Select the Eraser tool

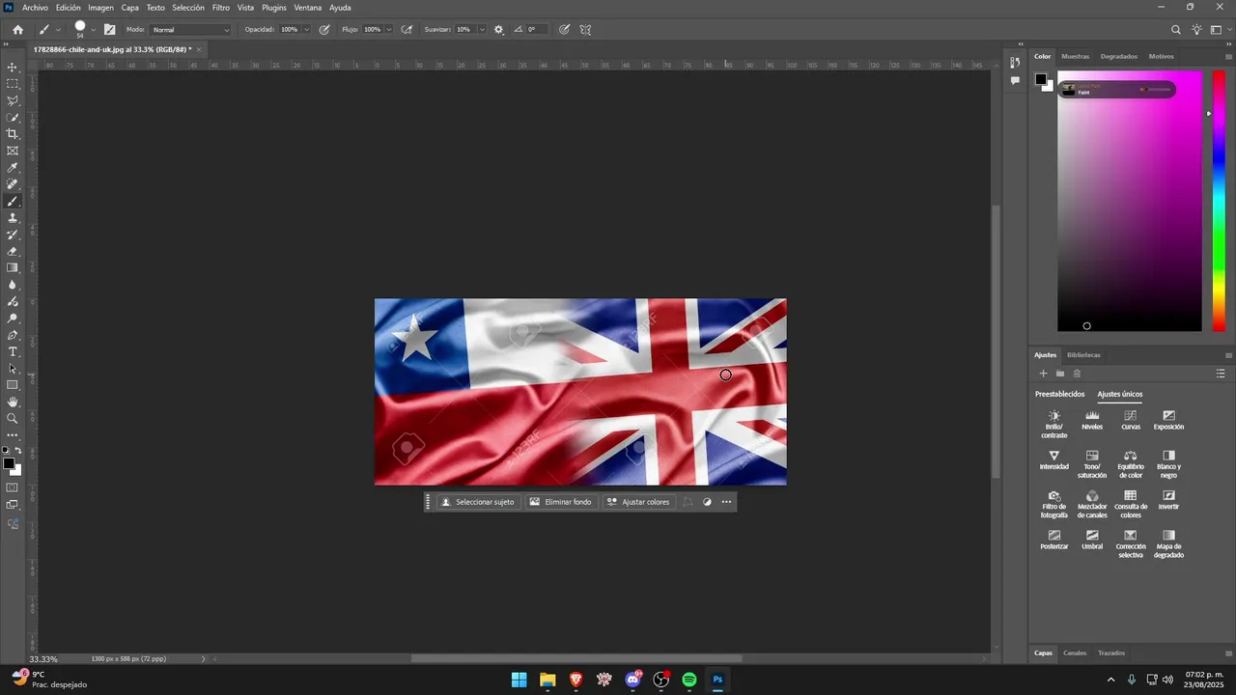(13, 251)
